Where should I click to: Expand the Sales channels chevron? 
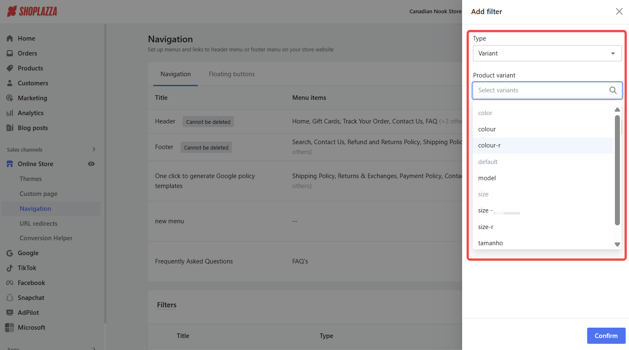pyautogui.click(x=94, y=149)
